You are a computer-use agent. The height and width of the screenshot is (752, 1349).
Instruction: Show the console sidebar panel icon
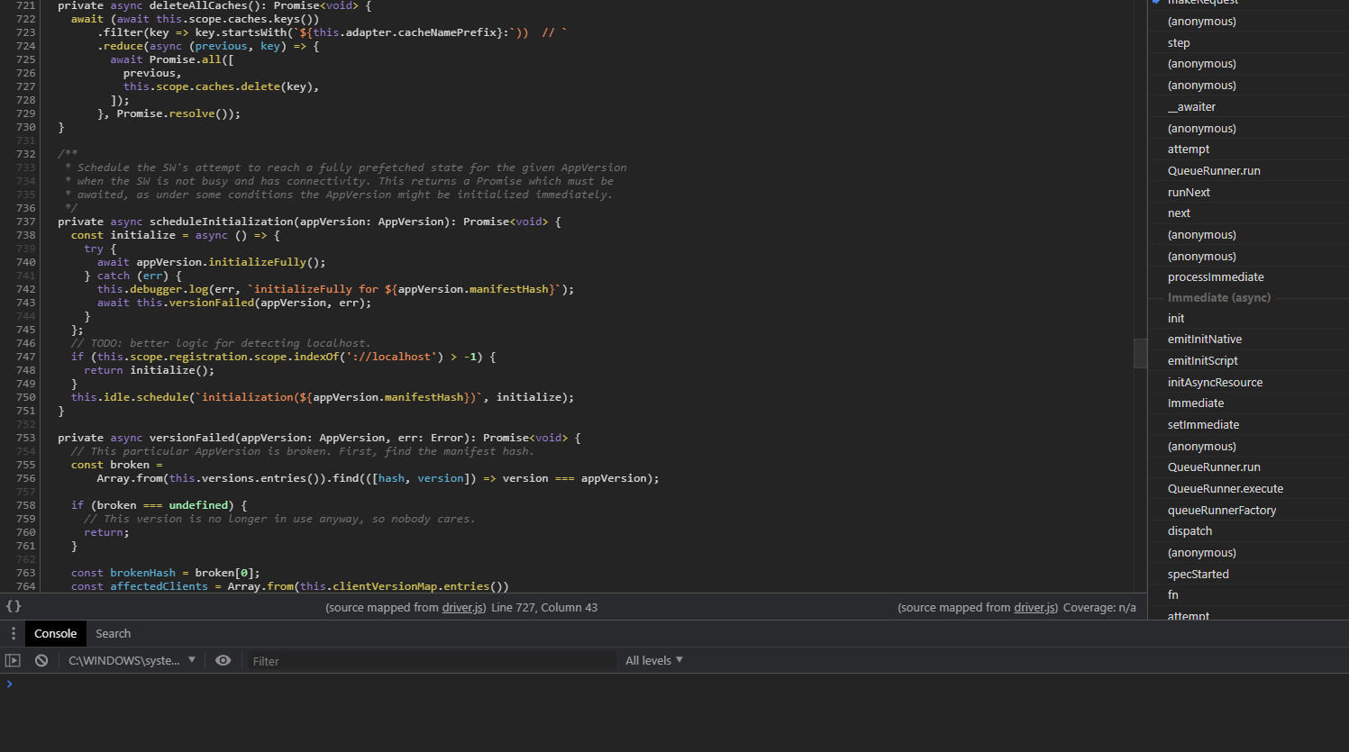click(x=13, y=660)
